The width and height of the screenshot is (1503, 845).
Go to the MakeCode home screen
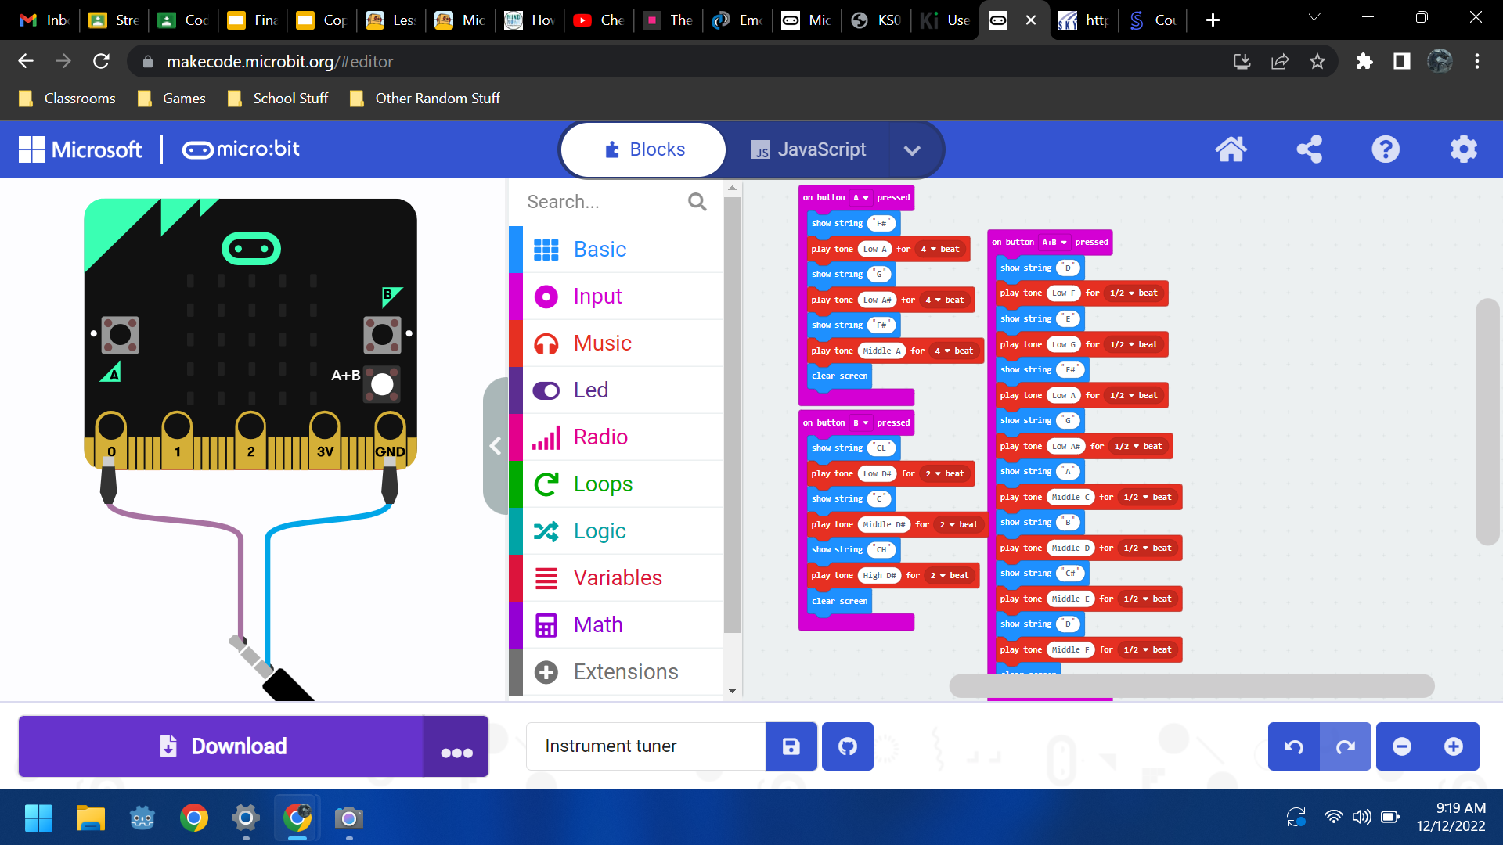click(x=1231, y=149)
